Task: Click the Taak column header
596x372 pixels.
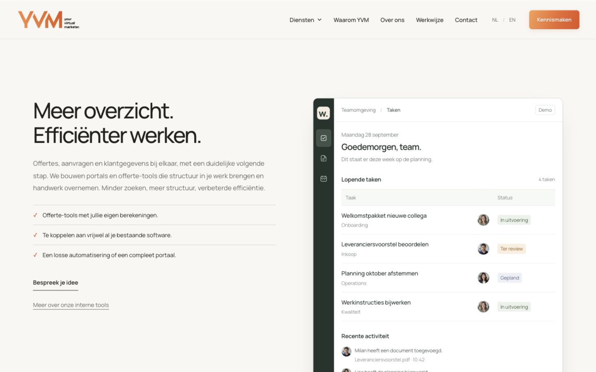Action: pos(351,198)
